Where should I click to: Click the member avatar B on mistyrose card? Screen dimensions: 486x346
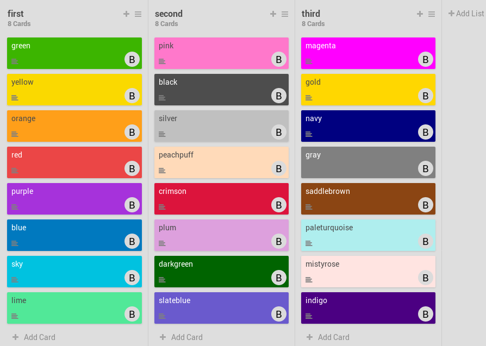(425, 278)
